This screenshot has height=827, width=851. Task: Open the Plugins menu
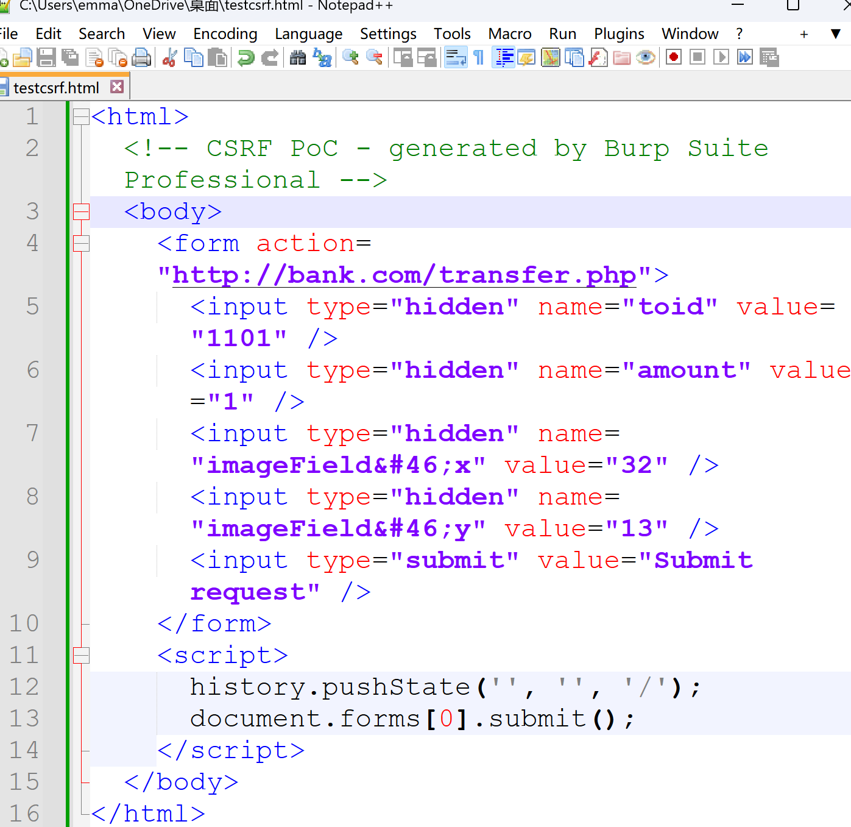point(619,34)
